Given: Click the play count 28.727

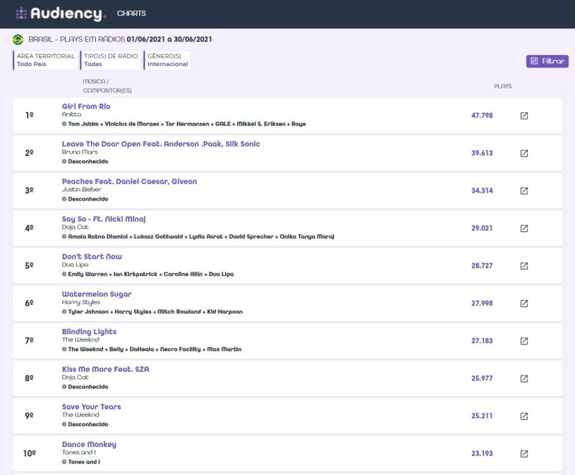Looking at the screenshot, I should point(482,266).
